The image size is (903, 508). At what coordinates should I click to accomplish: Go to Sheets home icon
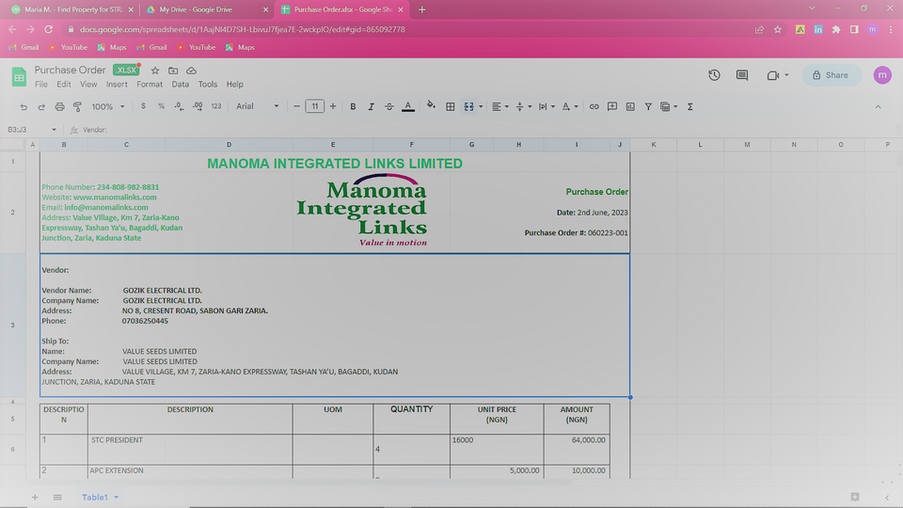click(x=19, y=76)
